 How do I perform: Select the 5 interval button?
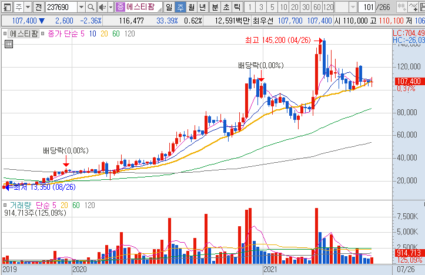tap(272, 7)
